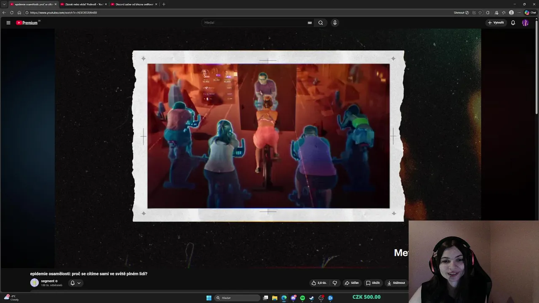View site information lock icon
Image resolution: width=539 pixels, height=303 pixels.
click(27, 13)
